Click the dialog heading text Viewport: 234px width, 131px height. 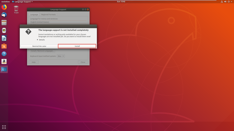[x=63, y=30]
